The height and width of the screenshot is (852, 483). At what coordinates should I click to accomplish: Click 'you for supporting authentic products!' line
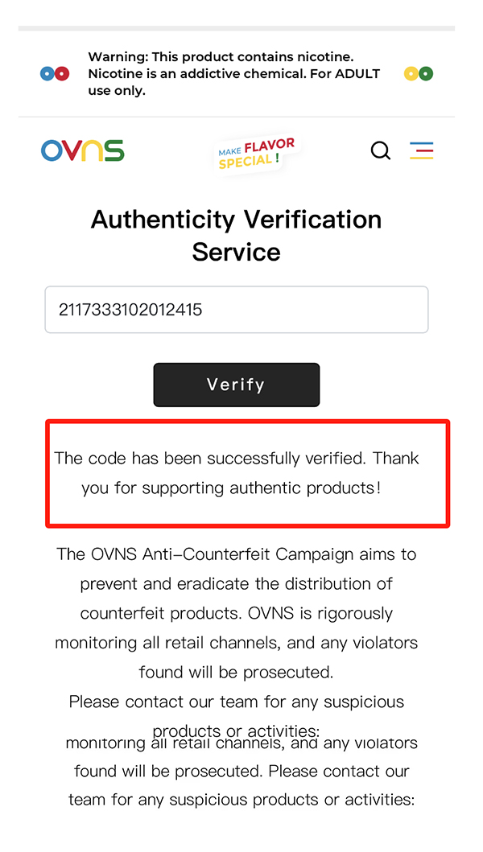(231, 488)
